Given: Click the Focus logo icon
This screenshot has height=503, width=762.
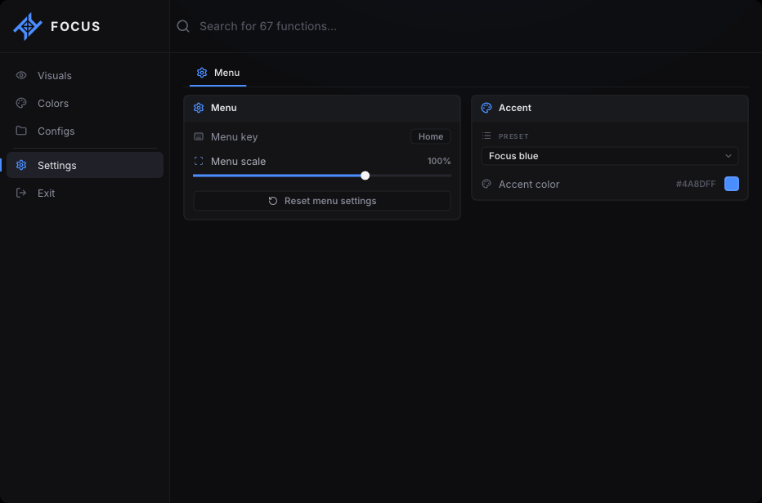Looking at the screenshot, I should pos(28,26).
